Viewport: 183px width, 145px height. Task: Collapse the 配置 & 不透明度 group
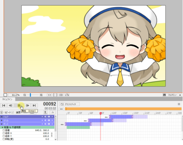click(x=3, y=128)
